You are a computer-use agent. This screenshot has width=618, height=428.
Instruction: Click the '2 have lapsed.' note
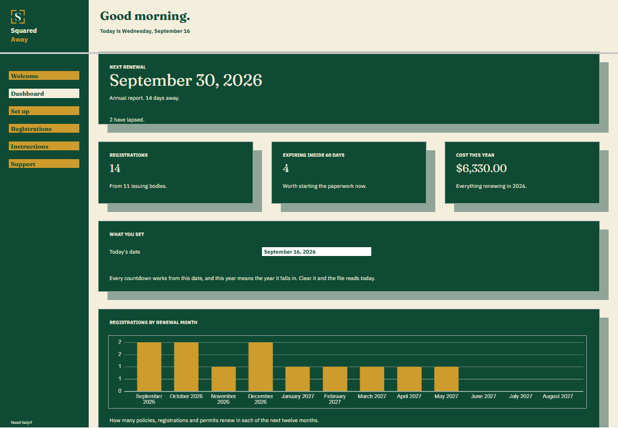[127, 120]
